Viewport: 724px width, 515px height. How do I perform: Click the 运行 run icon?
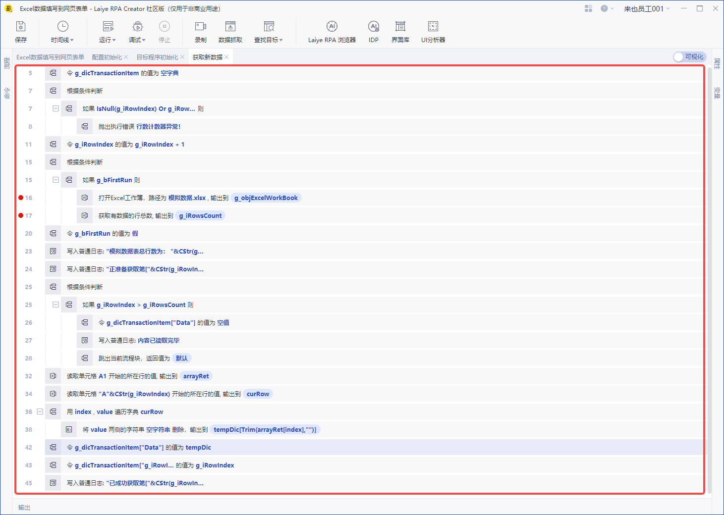pos(108,26)
